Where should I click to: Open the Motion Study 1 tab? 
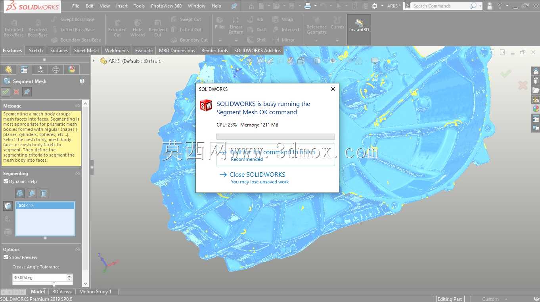pos(95,292)
